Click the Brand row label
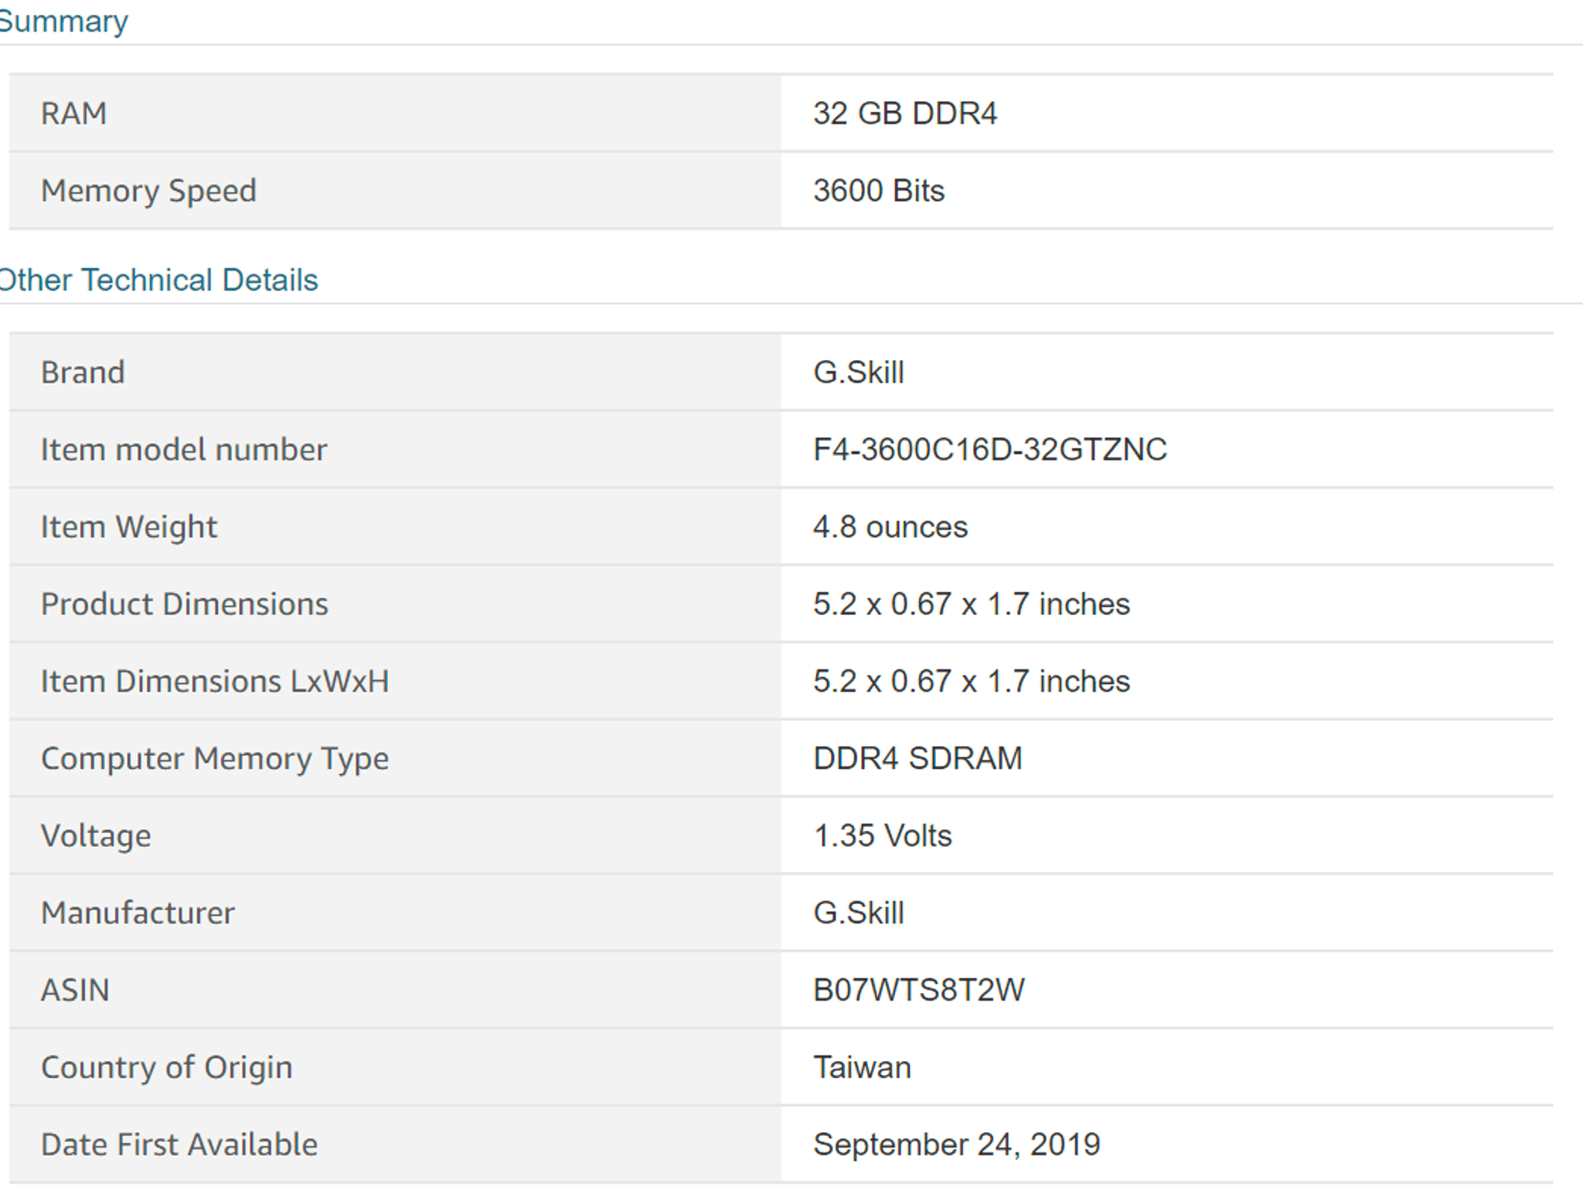 (x=83, y=372)
